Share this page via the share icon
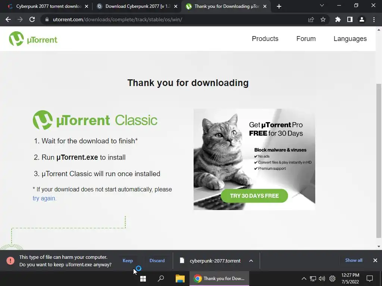The width and height of the screenshot is (382, 286). [311, 19]
